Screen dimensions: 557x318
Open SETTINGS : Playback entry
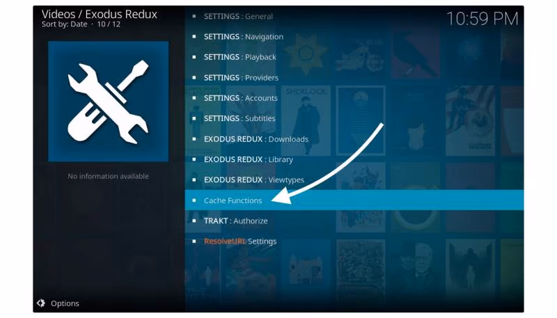tap(354, 57)
